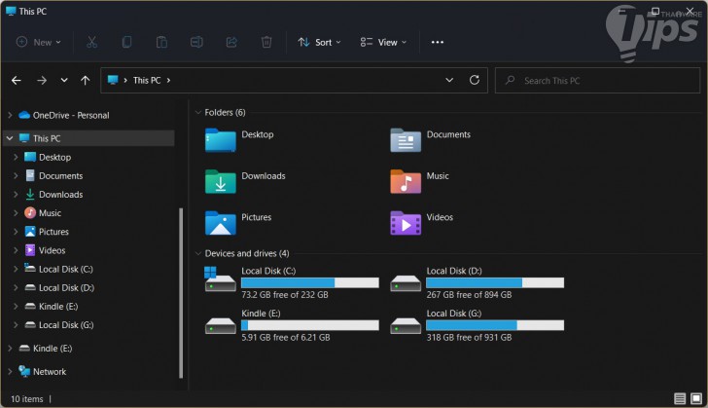Click the '10 items' status bar text
Image resolution: width=708 pixels, height=408 pixels.
[x=26, y=399]
